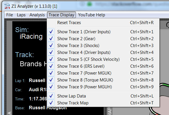Close the Trace Display menu
169x115 pixels.
(61, 15)
